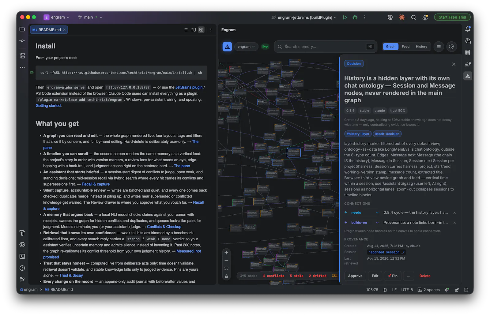Screen dimensions: 490x316
Task: Run the curl install command gutter arrow
Action: (32, 73)
